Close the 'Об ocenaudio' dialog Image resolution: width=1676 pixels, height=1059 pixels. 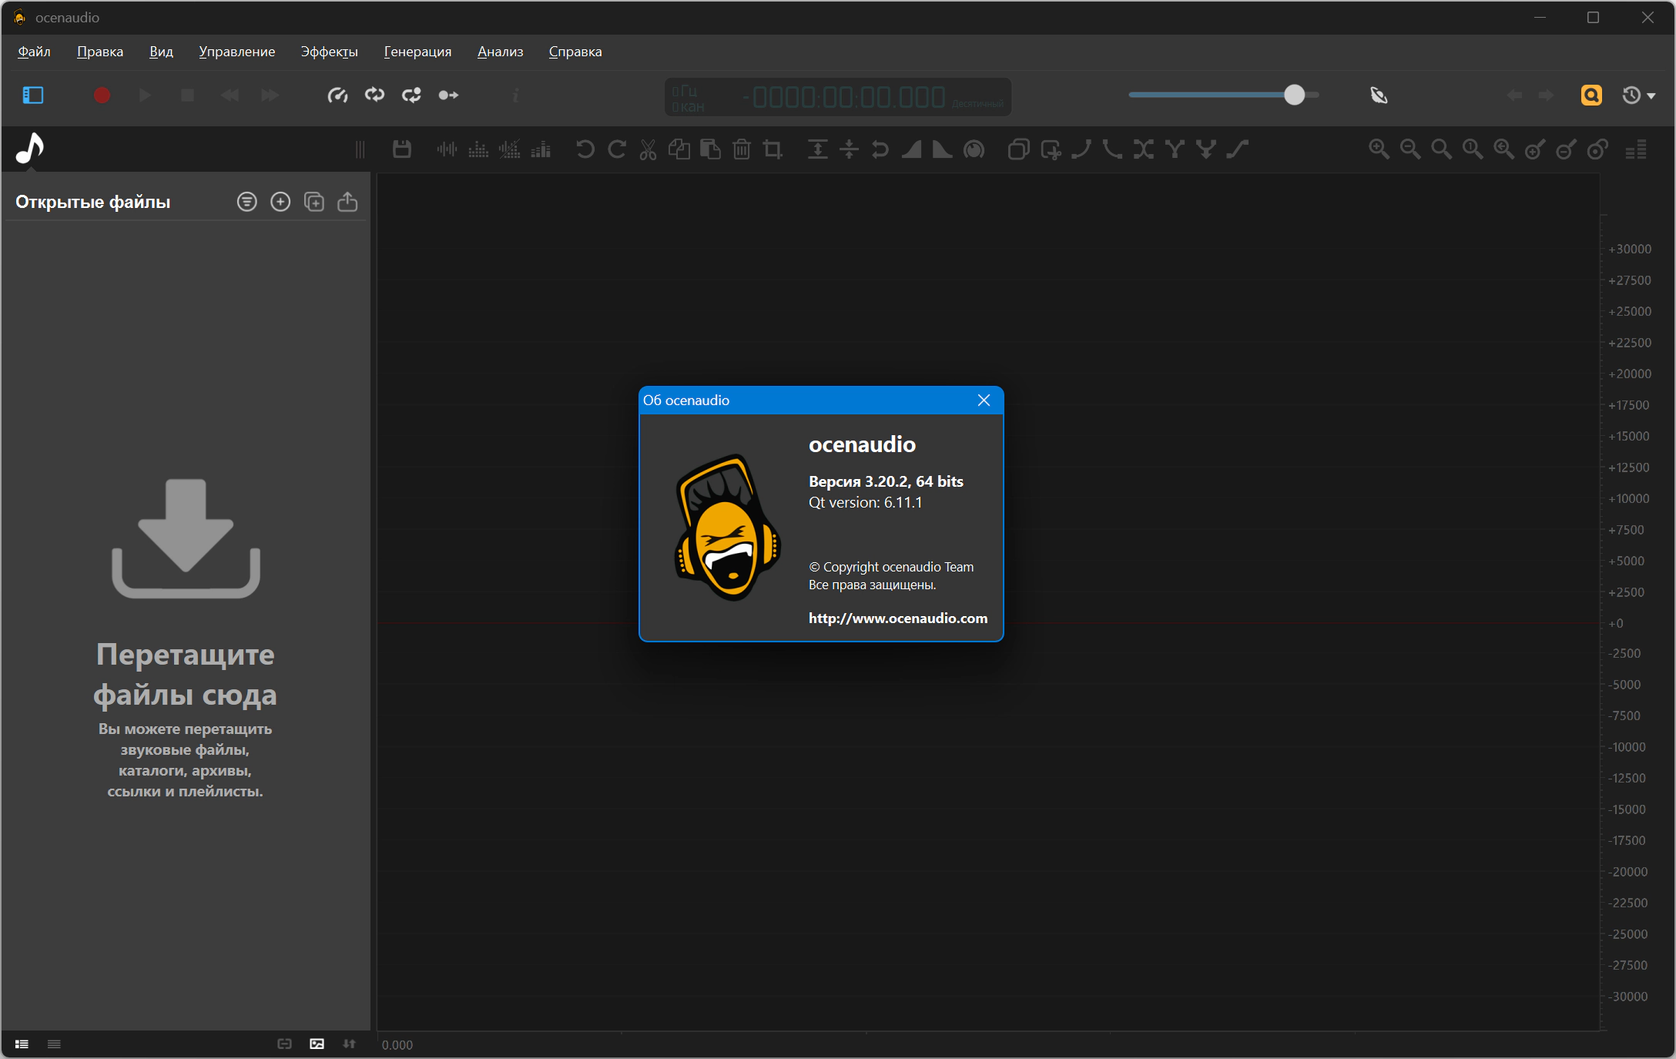[984, 400]
